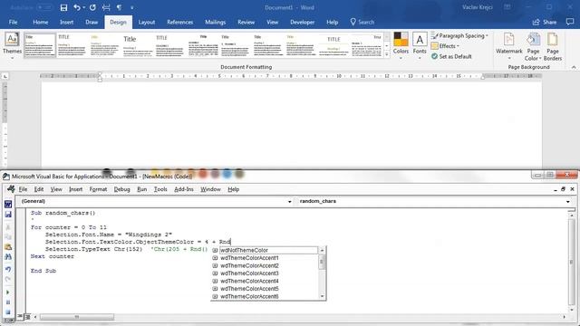Open the Themes gallery button
Viewport: 580px width, 326px height.
tap(12, 46)
